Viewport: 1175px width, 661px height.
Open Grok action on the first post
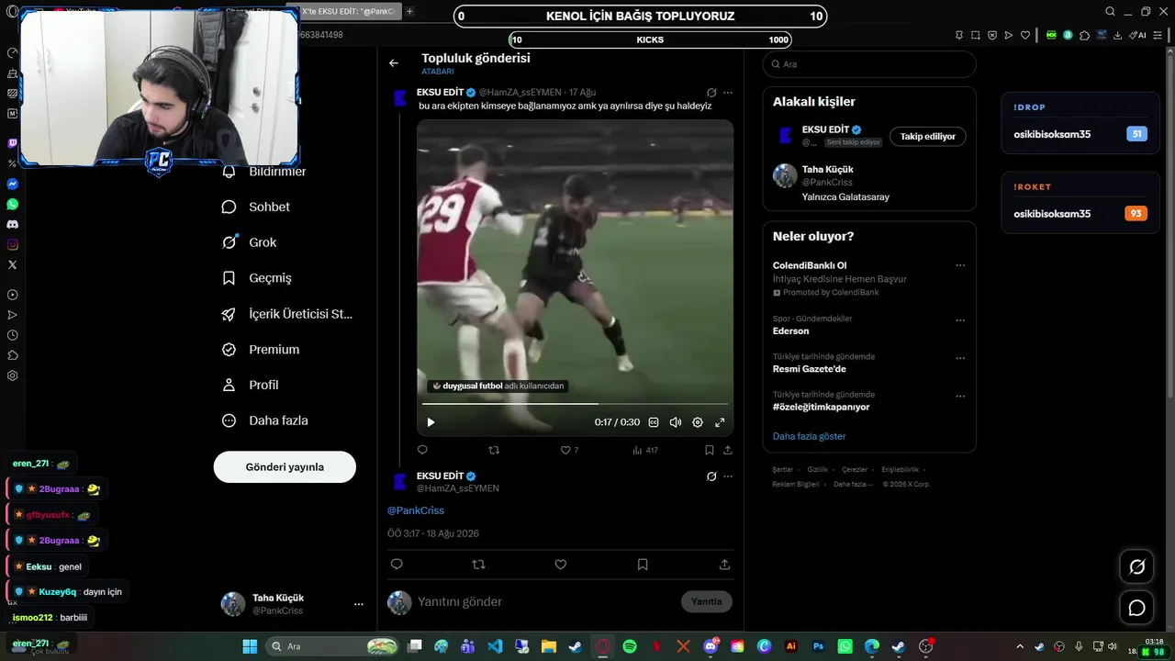711,93
